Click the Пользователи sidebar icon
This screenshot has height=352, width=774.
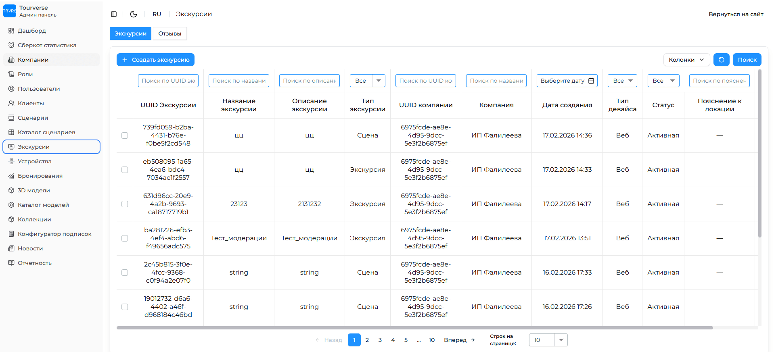(11, 89)
